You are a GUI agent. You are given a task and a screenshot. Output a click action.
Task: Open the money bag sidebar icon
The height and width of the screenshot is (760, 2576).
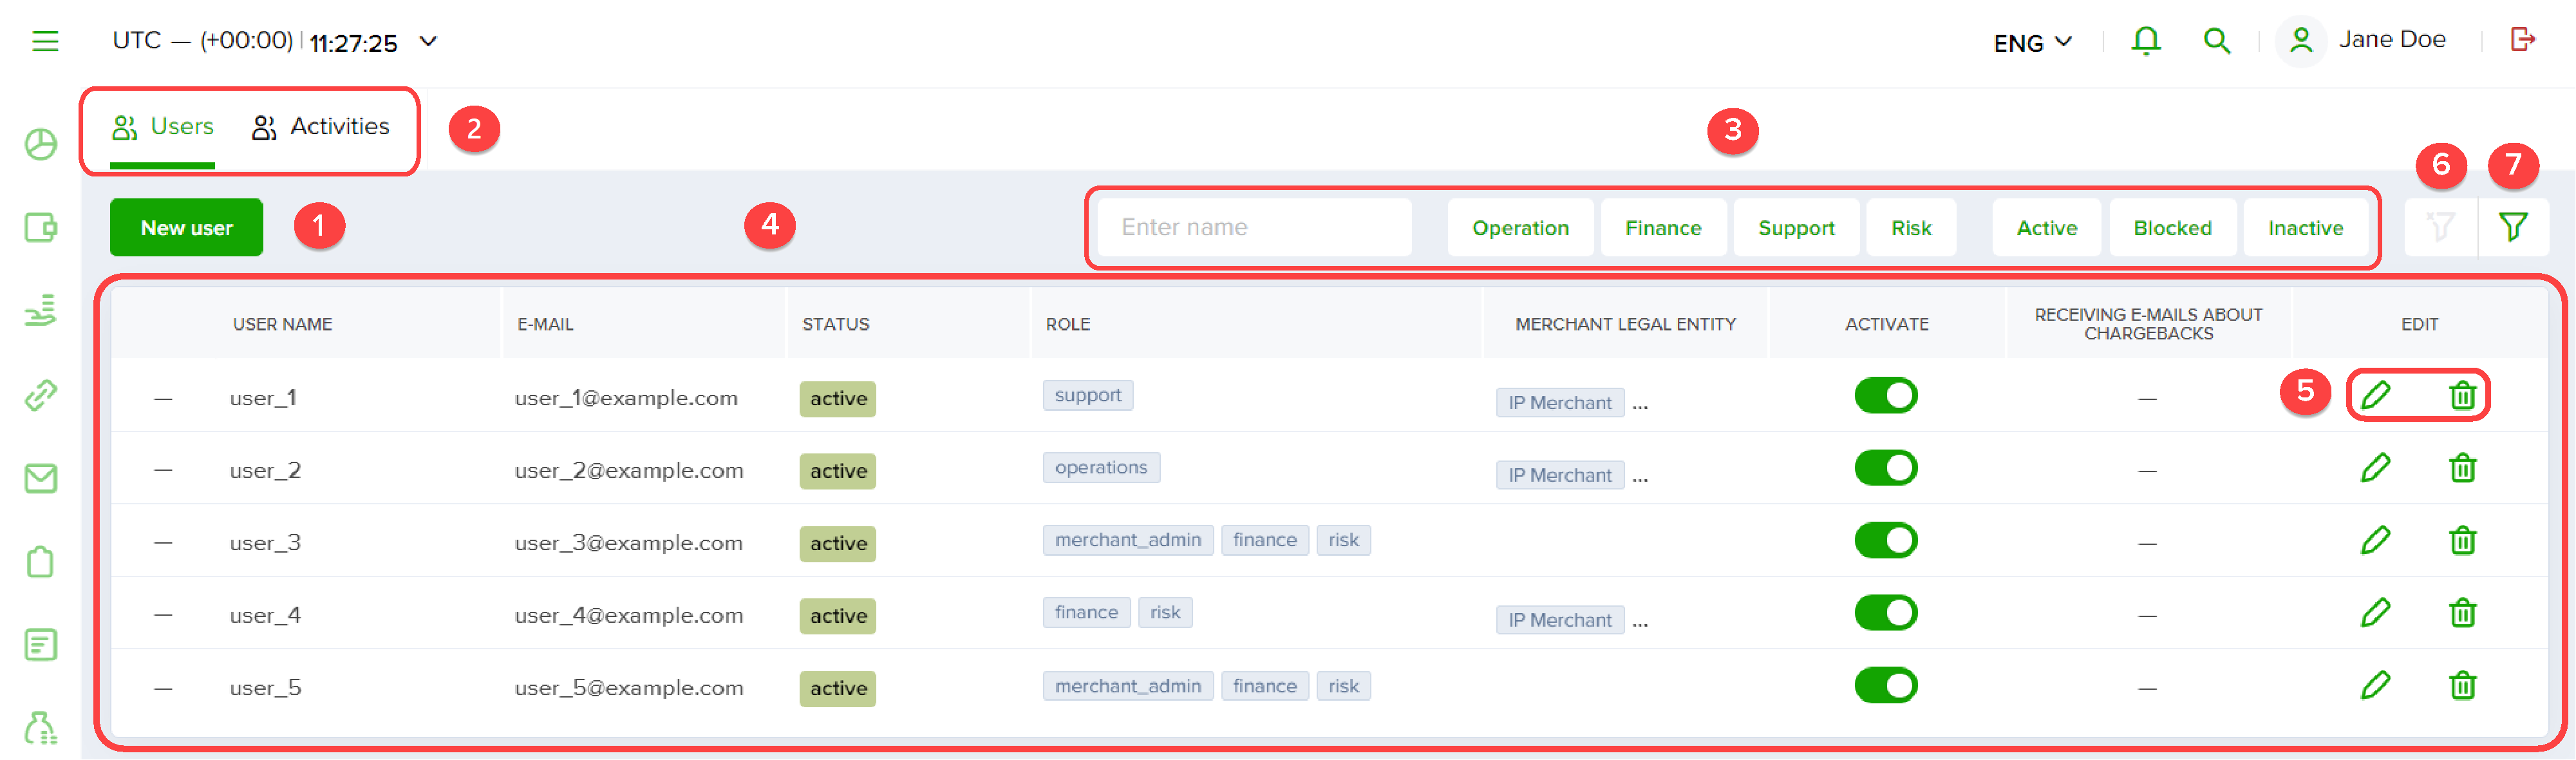point(41,728)
